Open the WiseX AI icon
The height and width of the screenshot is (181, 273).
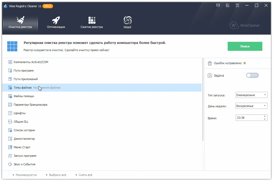point(127,20)
